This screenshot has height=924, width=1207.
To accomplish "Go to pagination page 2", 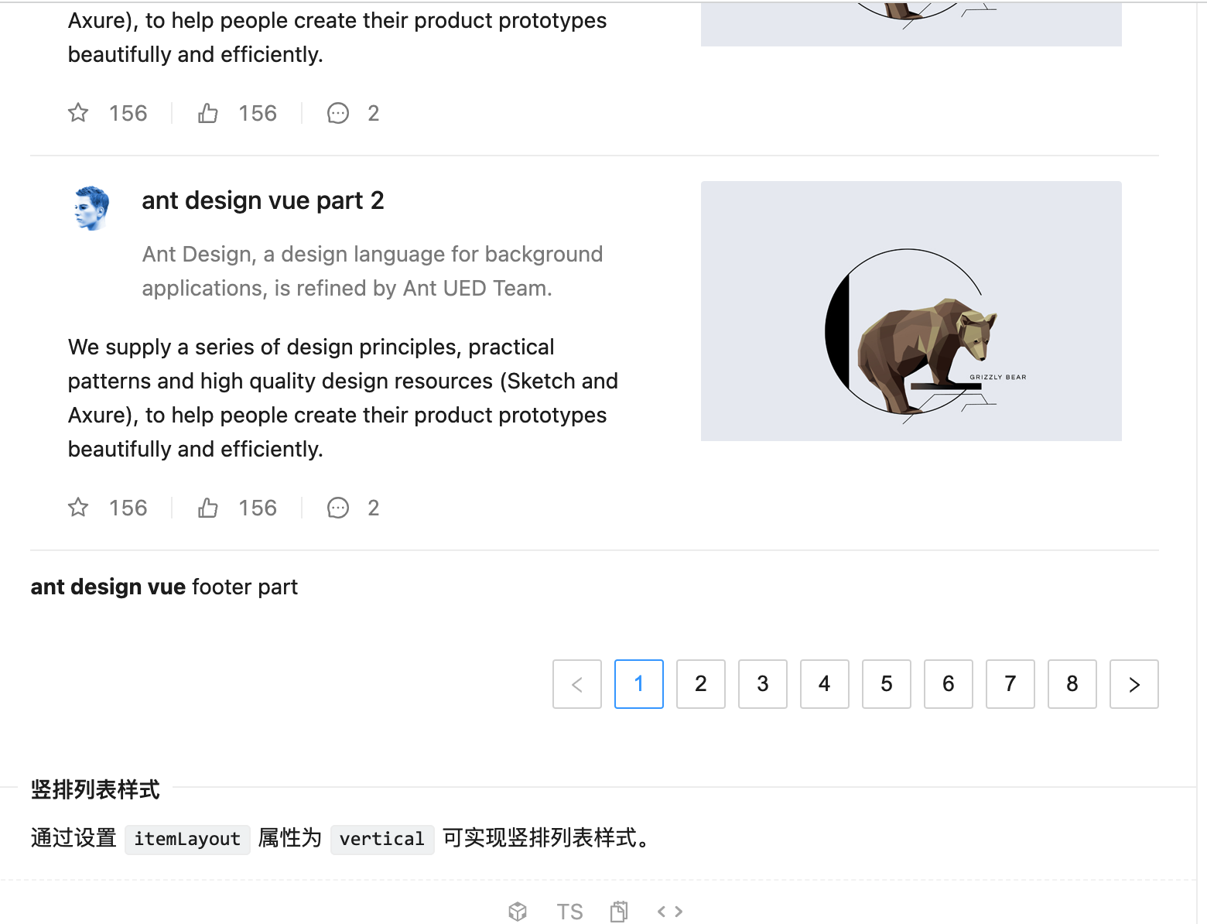I will 701,684.
